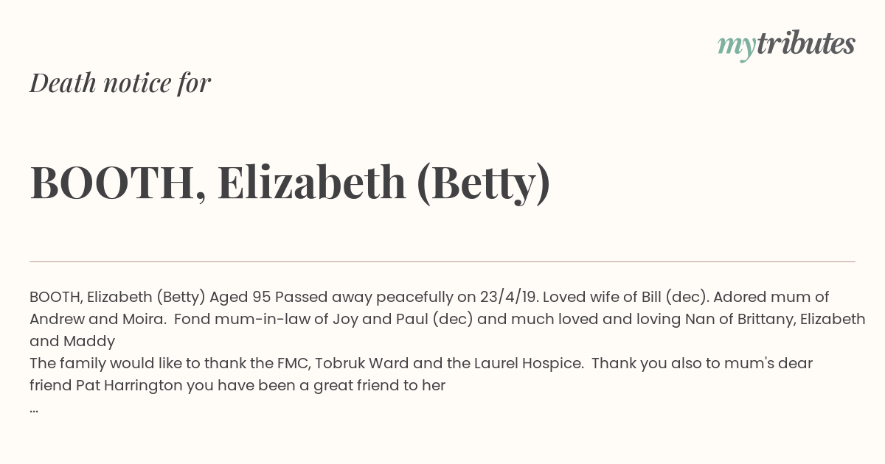The image size is (885, 464).
Task: Click the words 'and Maddy'
Action: 72,342
